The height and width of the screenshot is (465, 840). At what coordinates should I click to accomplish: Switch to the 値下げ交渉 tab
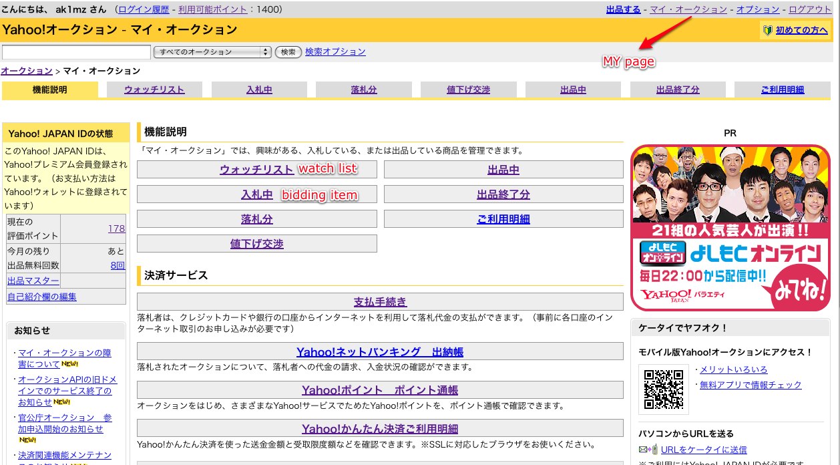click(468, 90)
